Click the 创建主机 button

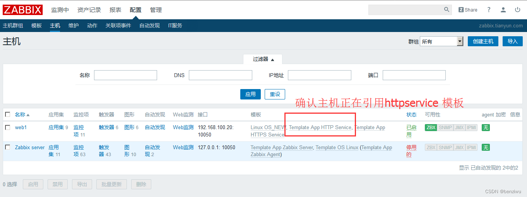[483, 41]
